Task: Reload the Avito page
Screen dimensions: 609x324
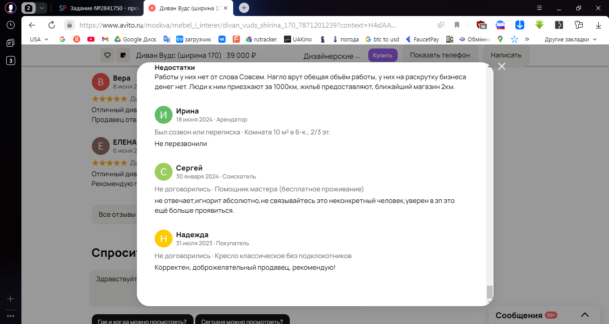Action: tap(51, 25)
